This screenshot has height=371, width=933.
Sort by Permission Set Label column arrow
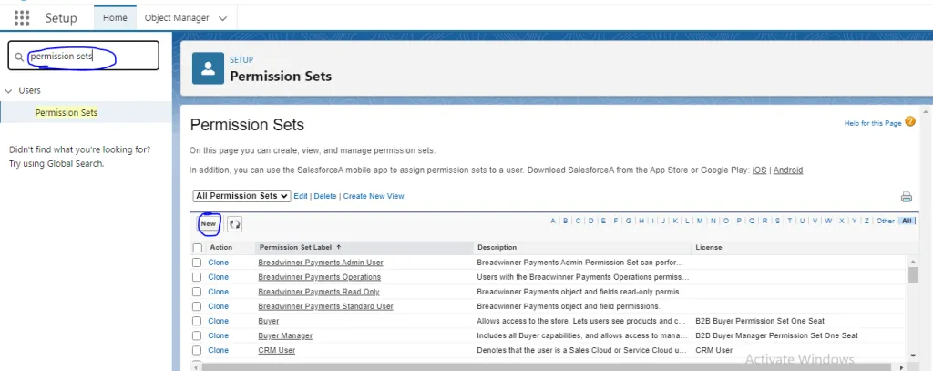tap(339, 247)
